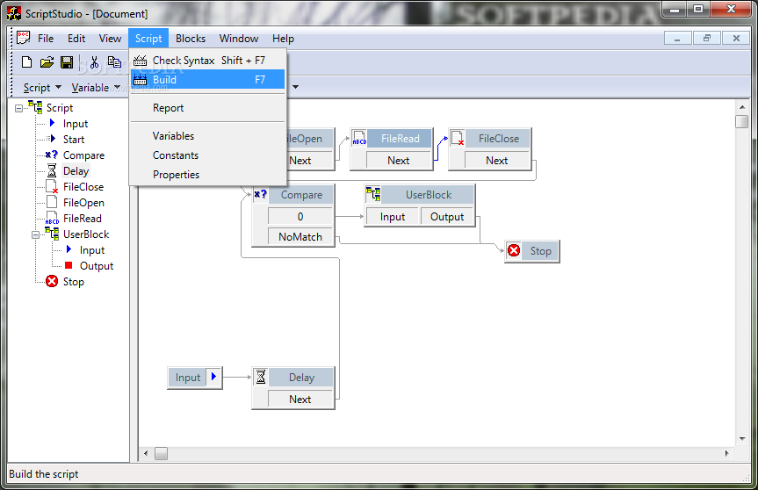Restore the inner document window
Viewport: 758px width, 490px height.
point(707,38)
